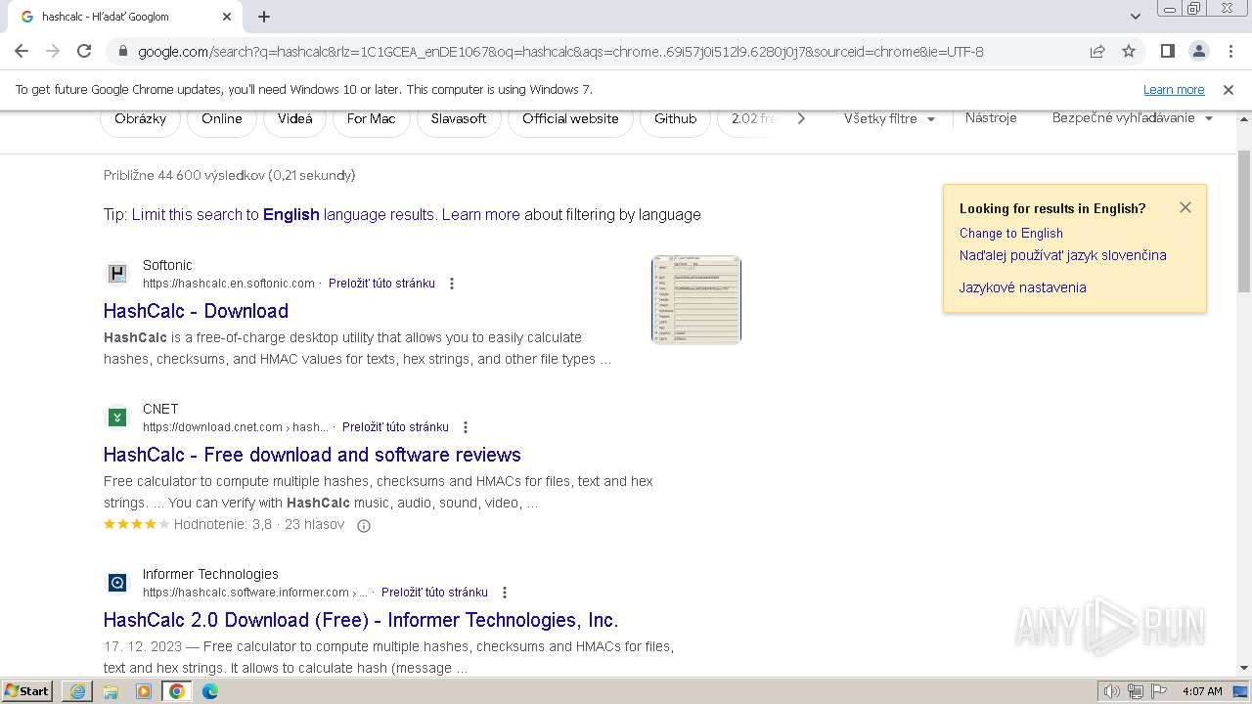The height and width of the screenshot is (704, 1252).
Task: Open more options for Softonic result
Action: (452, 284)
